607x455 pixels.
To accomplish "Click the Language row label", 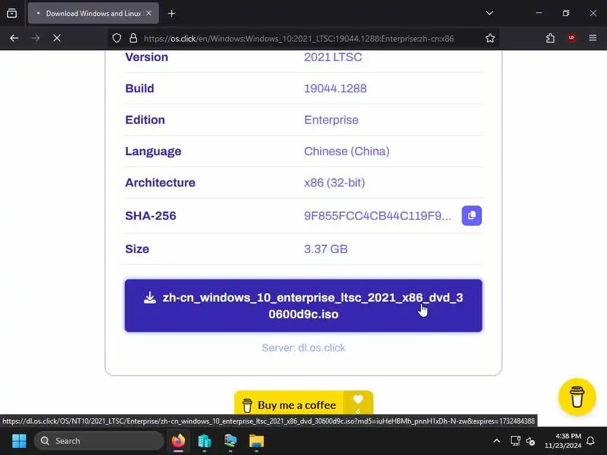I will 154,151.
